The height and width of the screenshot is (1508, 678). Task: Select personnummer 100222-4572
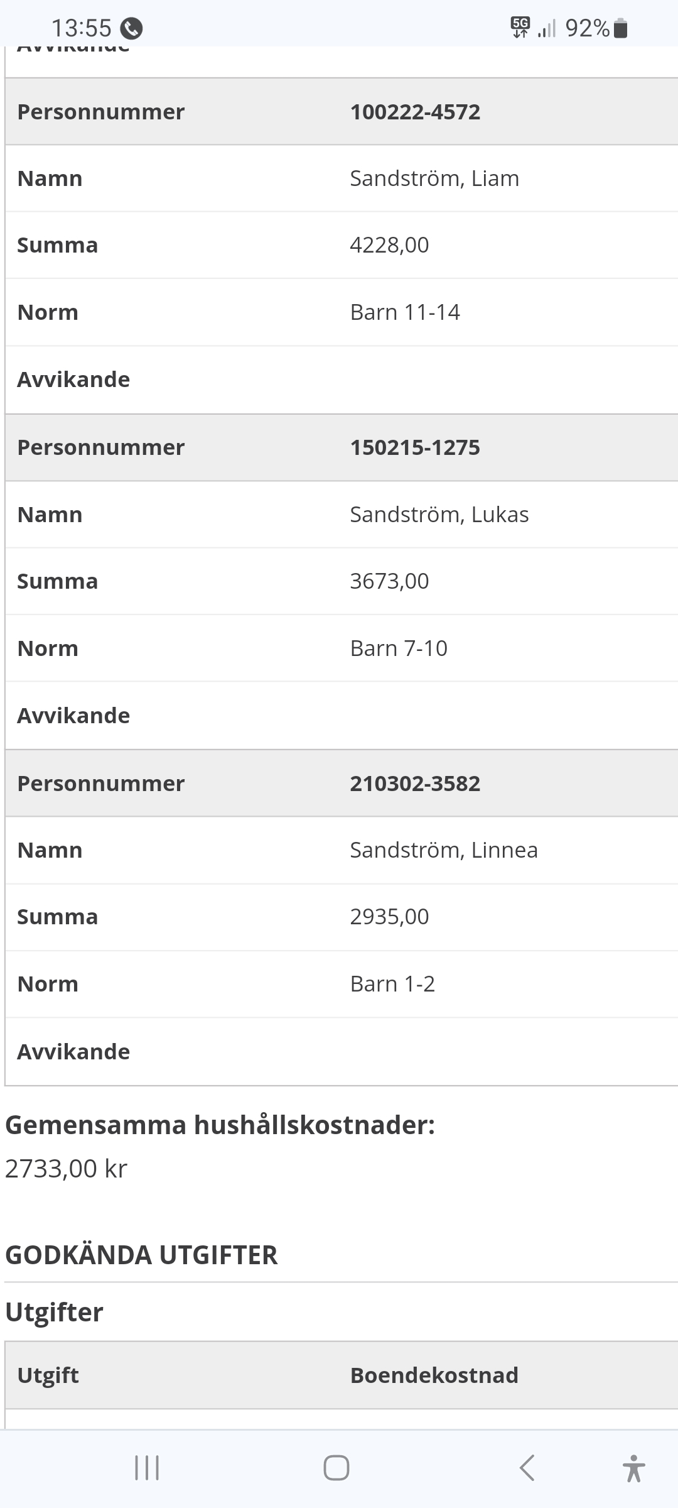[415, 112]
